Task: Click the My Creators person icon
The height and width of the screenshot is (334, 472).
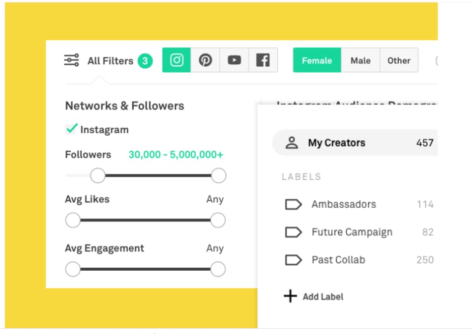Action: (292, 143)
